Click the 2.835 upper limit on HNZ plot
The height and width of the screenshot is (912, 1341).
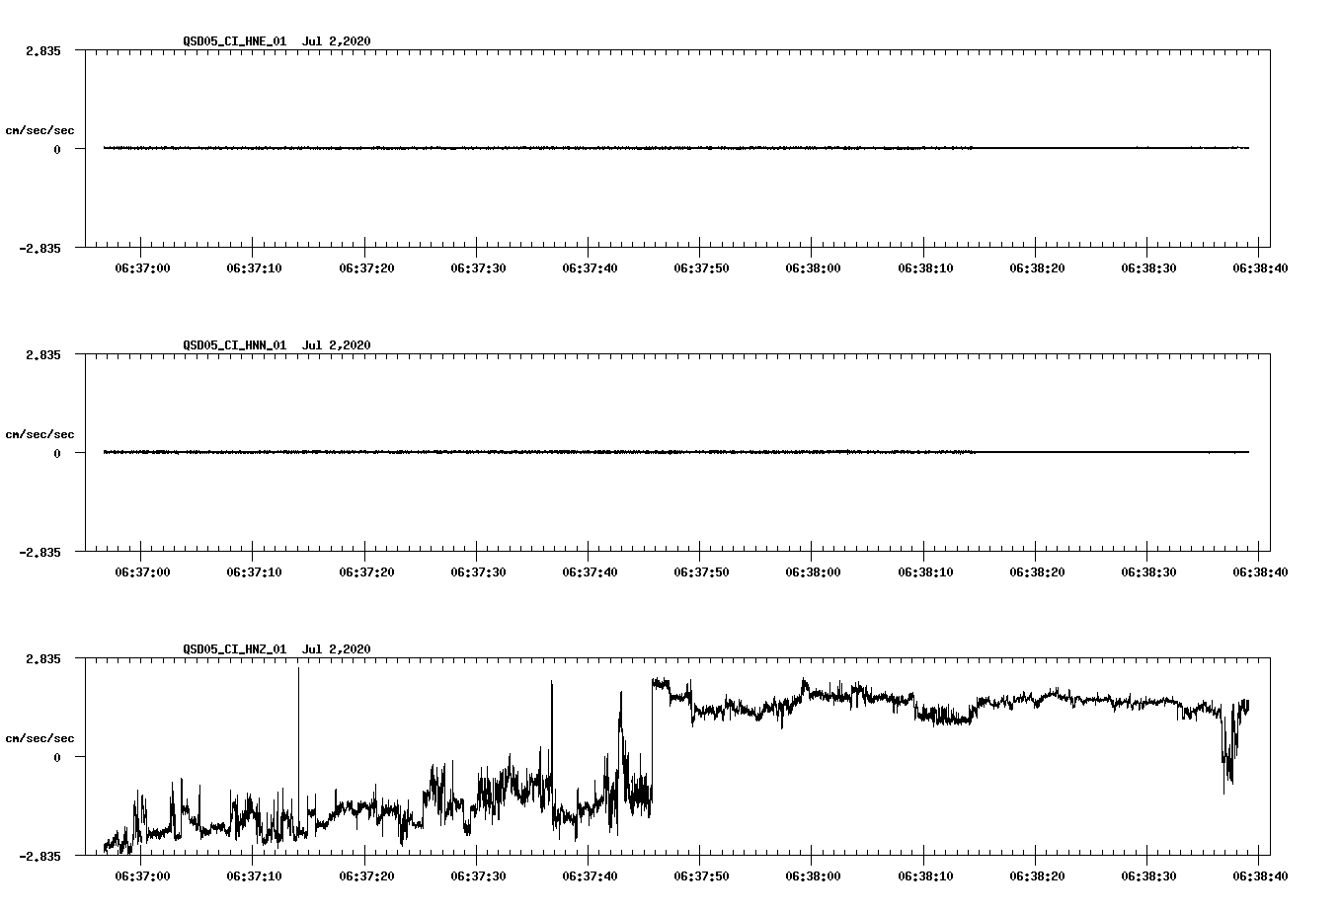click(43, 658)
